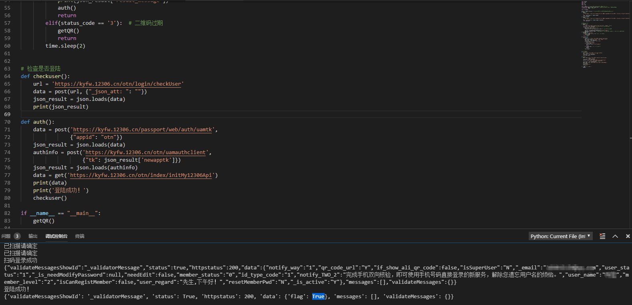Viewport: 632px width, 305px height.
Task: Click 'checkuser()' call on line 80
Action: pos(50,198)
